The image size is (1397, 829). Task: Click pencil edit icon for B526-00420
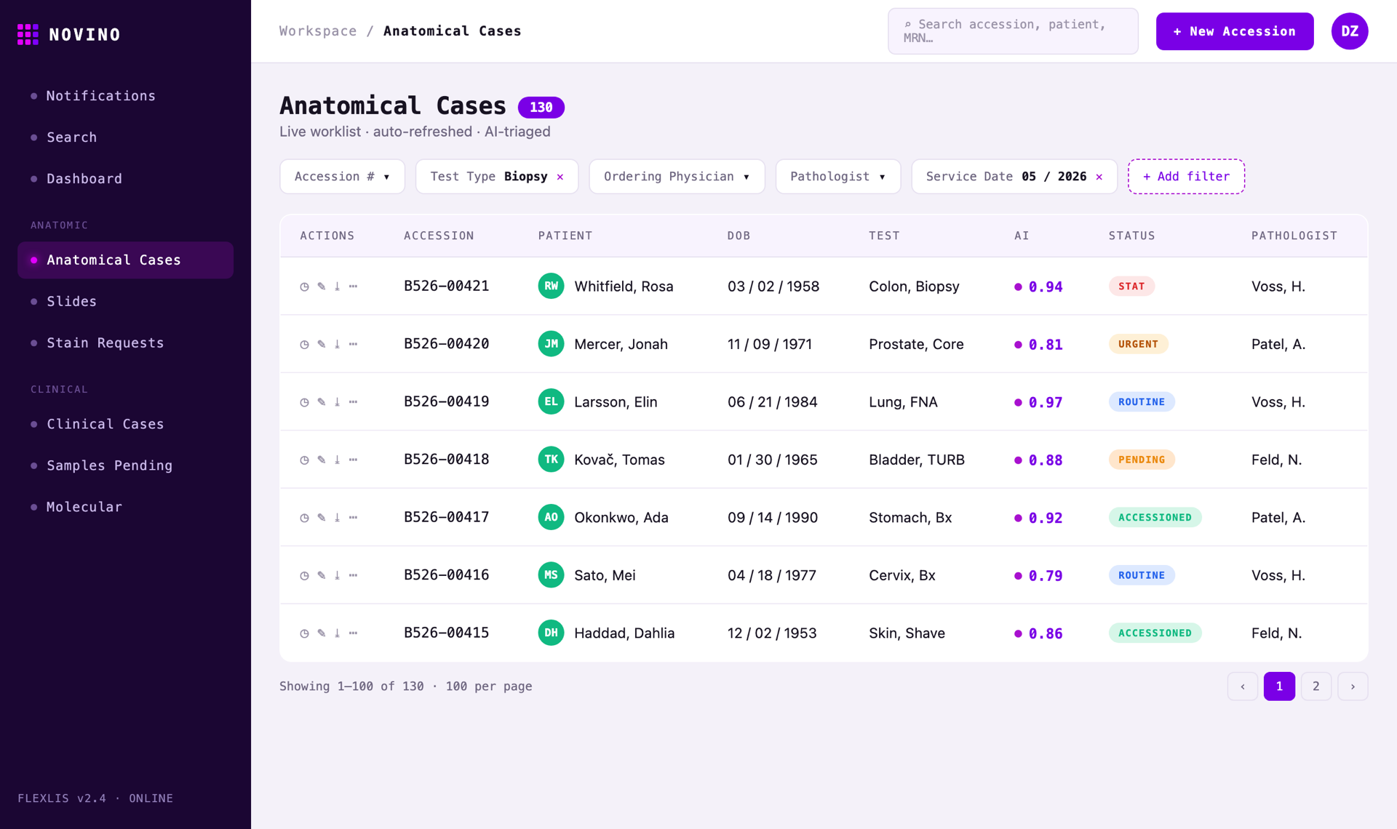pos(321,344)
